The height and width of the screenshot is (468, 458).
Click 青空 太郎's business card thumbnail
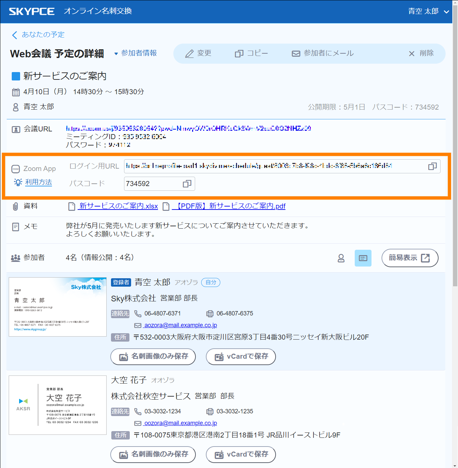58,307
